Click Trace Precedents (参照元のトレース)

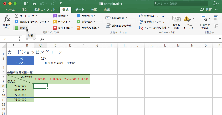click(151, 16)
